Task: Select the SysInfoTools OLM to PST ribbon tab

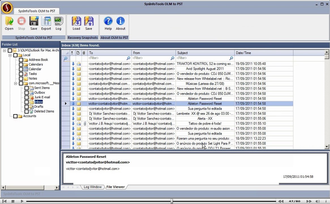Action: 37,11
